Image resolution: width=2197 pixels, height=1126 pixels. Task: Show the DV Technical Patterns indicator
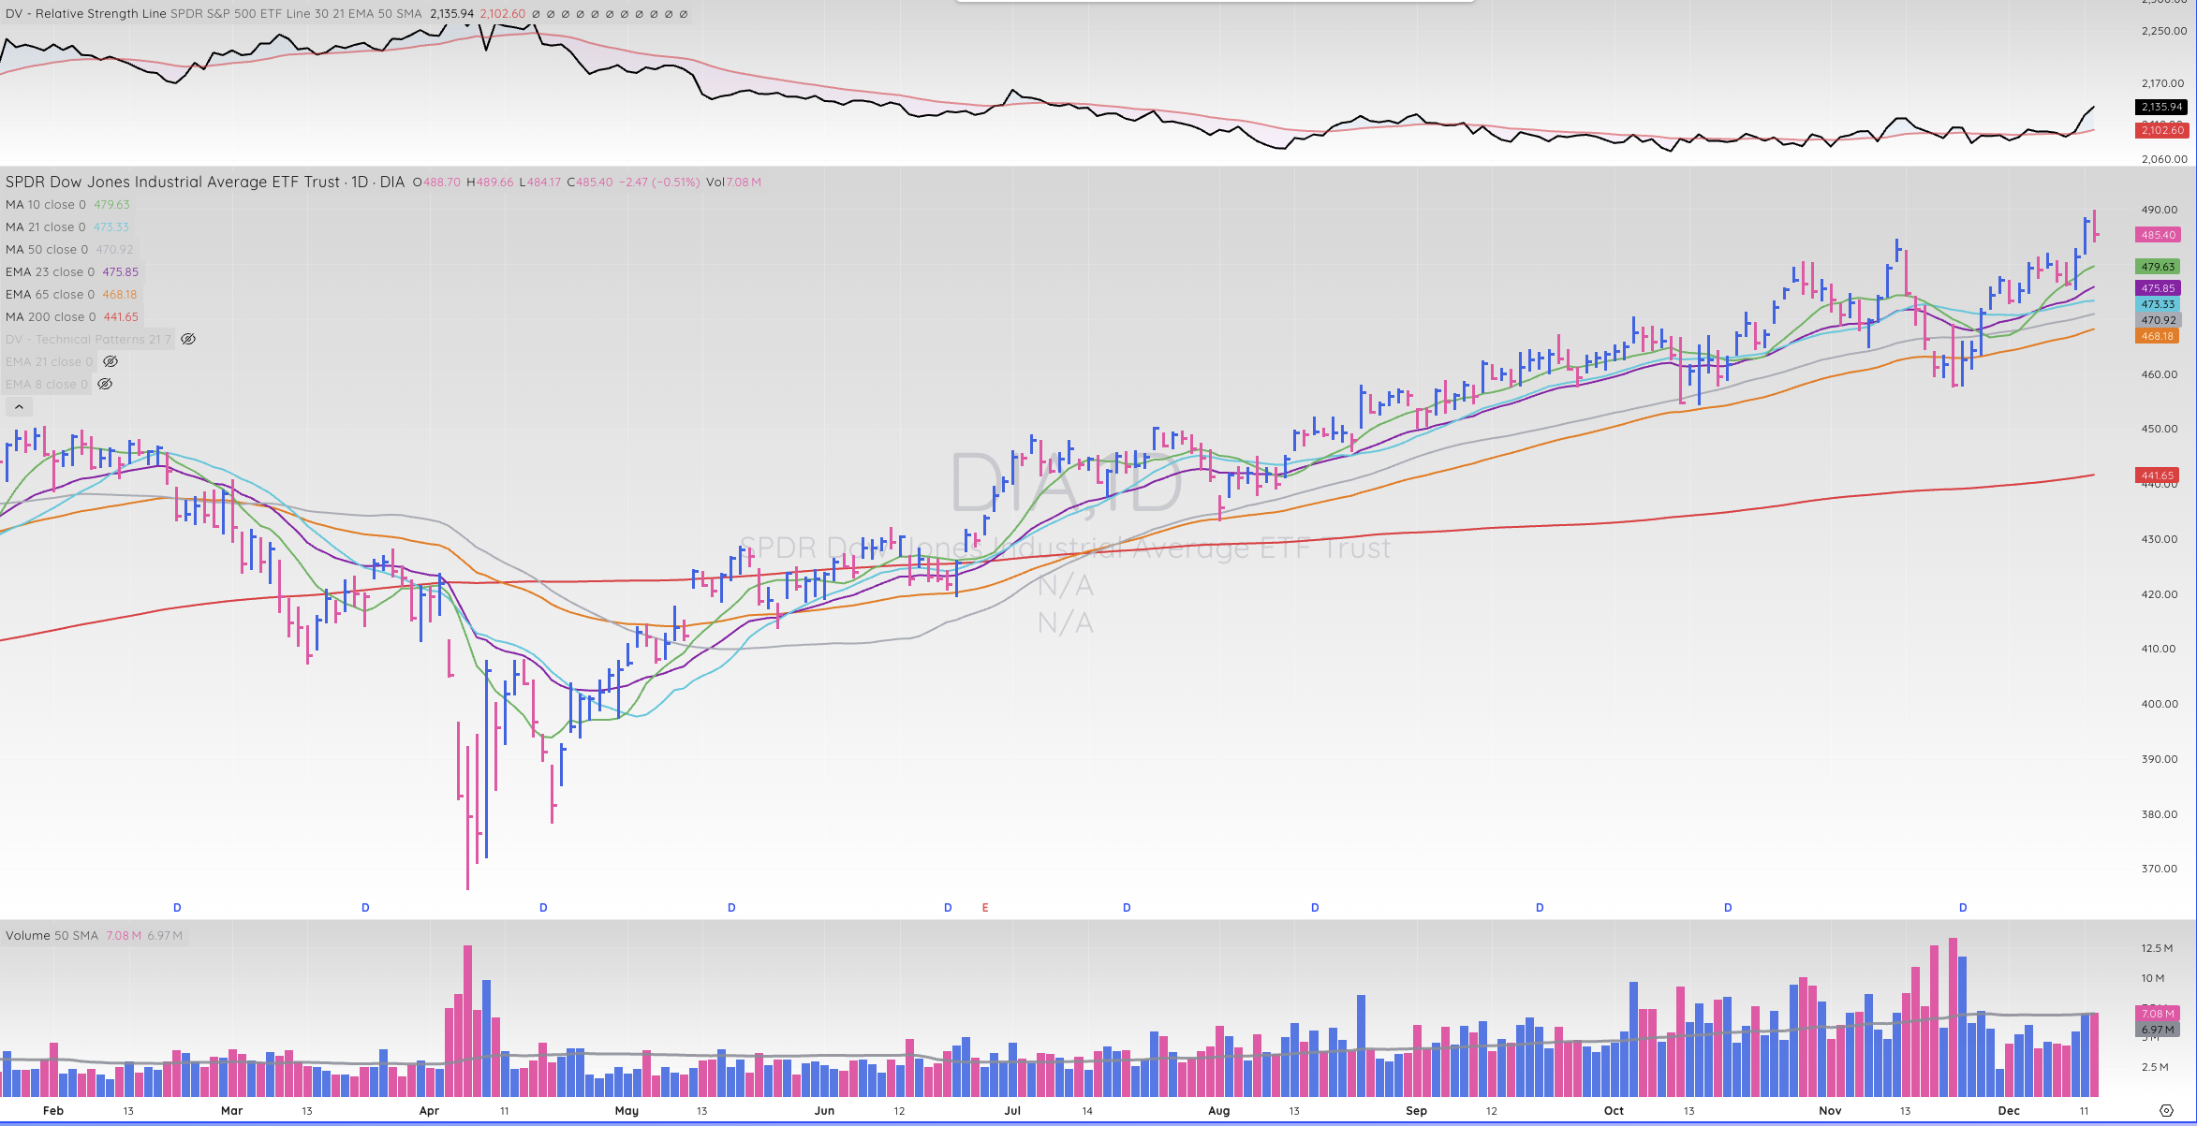tap(188, 339)
